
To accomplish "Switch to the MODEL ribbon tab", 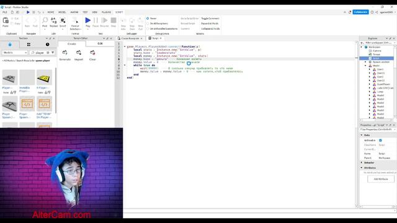I will tap(62, 12).
